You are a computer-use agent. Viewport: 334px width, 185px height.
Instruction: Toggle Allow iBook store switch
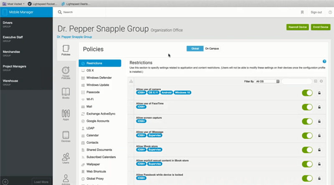(x=307, y=150)
